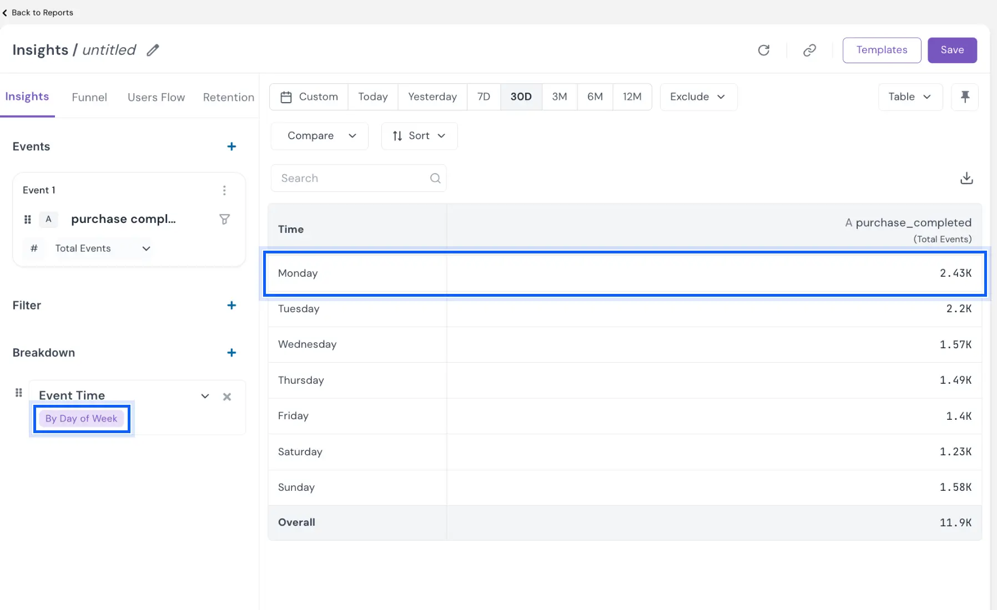Open the Table view type dropdown
The height and width of the screenshot is (610, 997).
pos(910,97)
